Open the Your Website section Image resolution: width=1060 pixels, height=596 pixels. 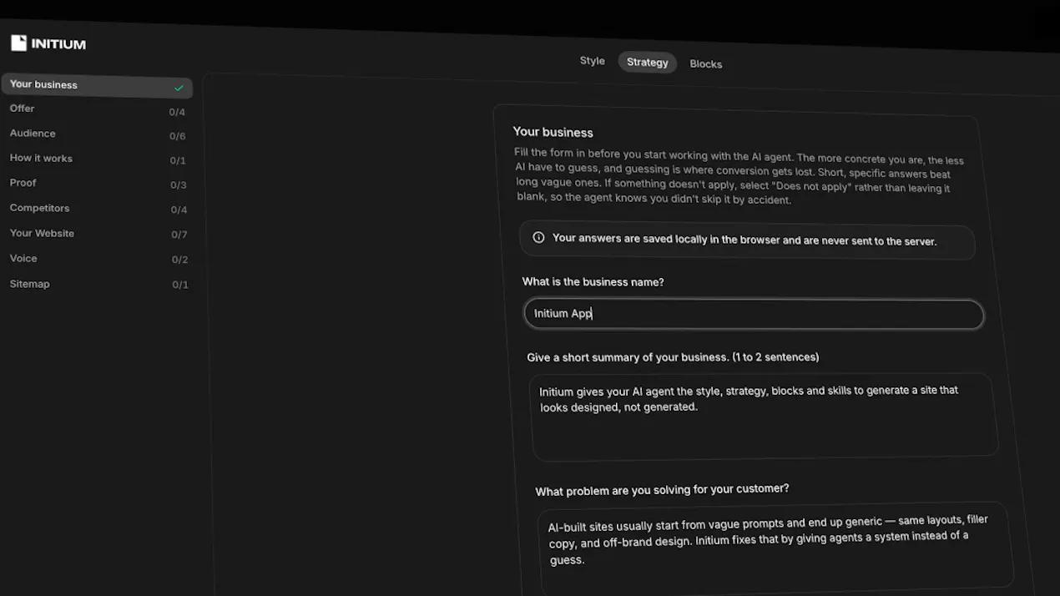[x=97, y=233]
